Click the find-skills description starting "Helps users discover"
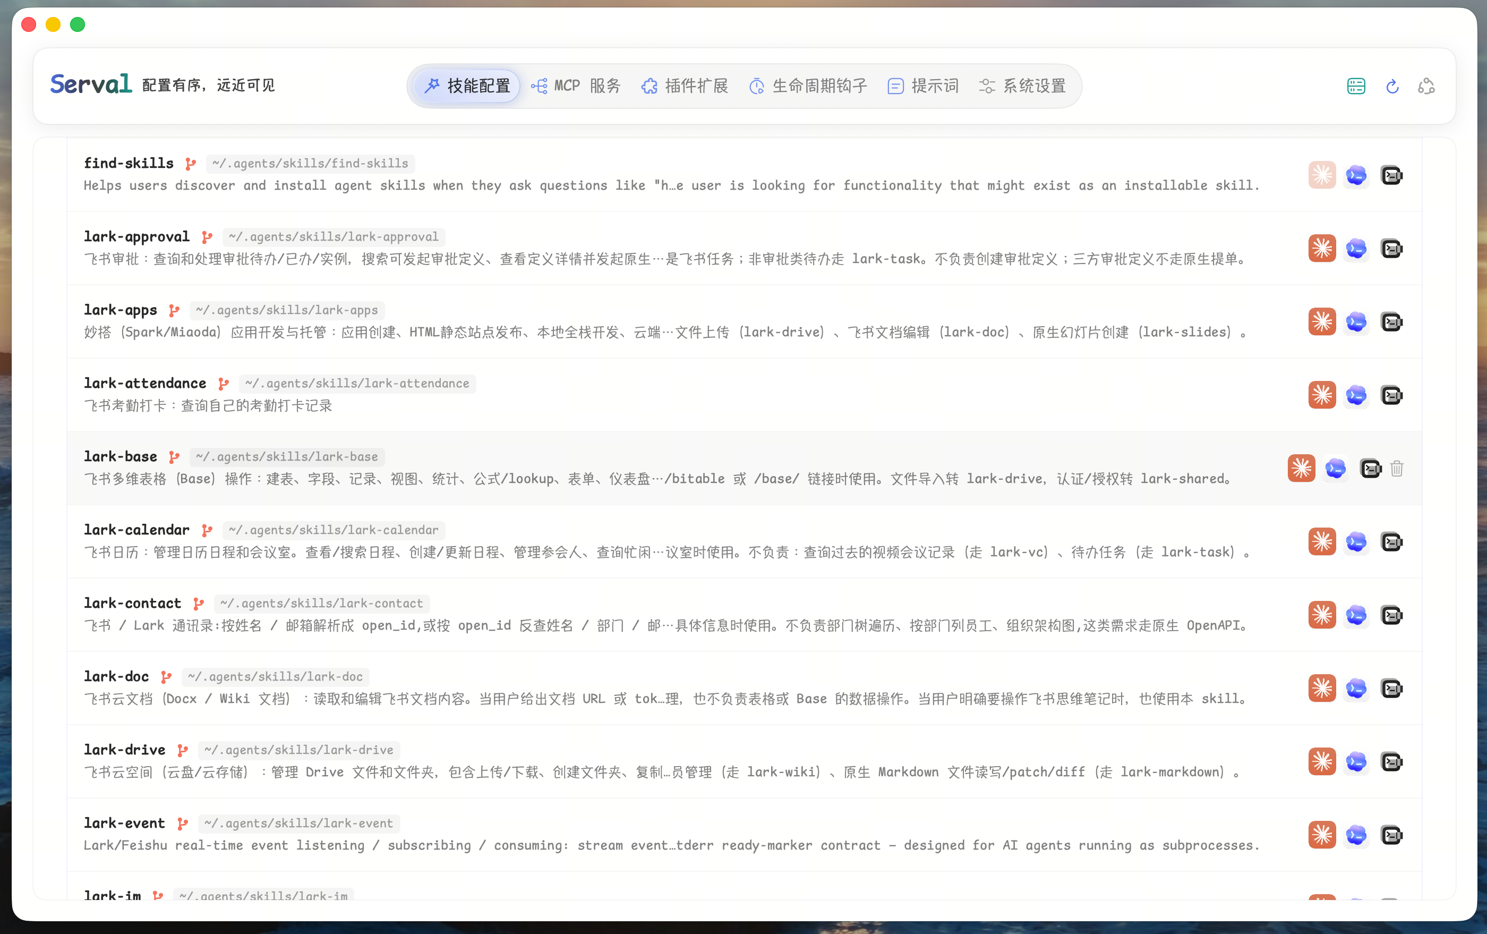 [672, 186]
